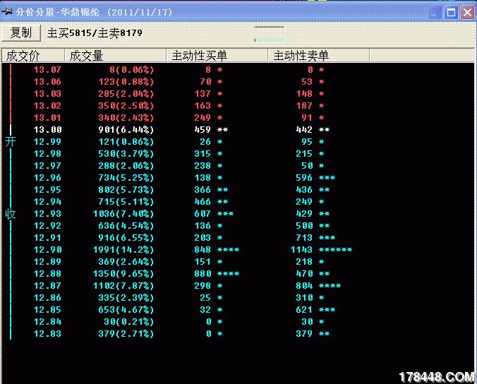Click the volume 379(2.71%) cell

[126, 334]
